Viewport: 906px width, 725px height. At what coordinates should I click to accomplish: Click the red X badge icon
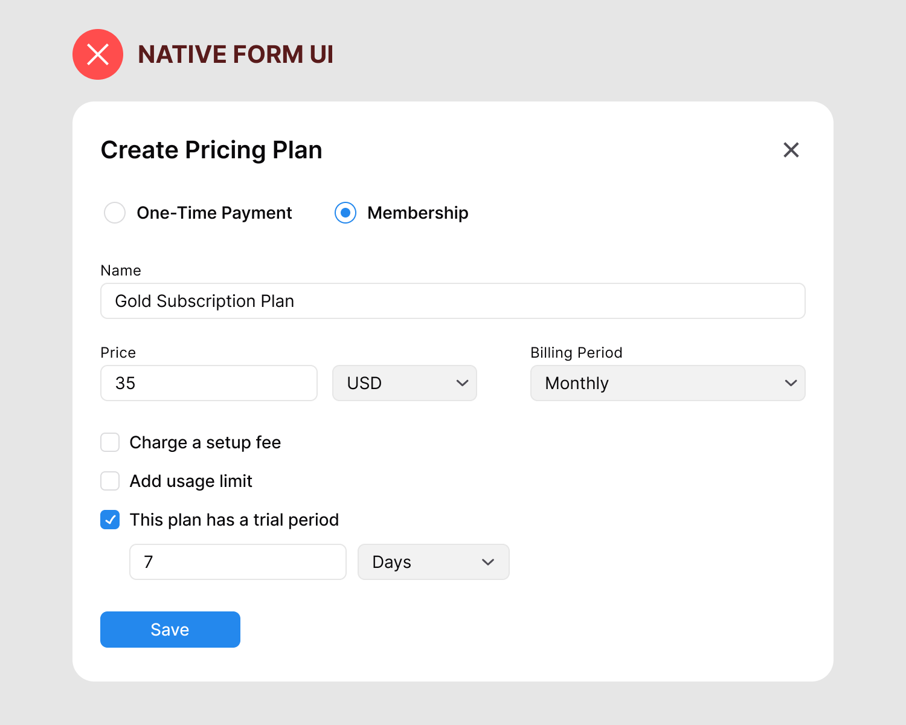(x=98, y=54)
